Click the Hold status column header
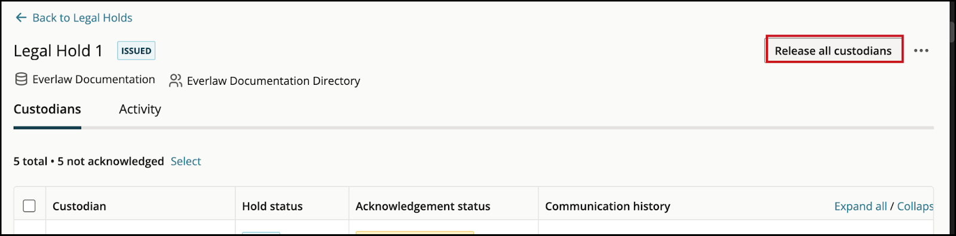The height and width of the screenshot is (236, 956). [x=272, y=206]
